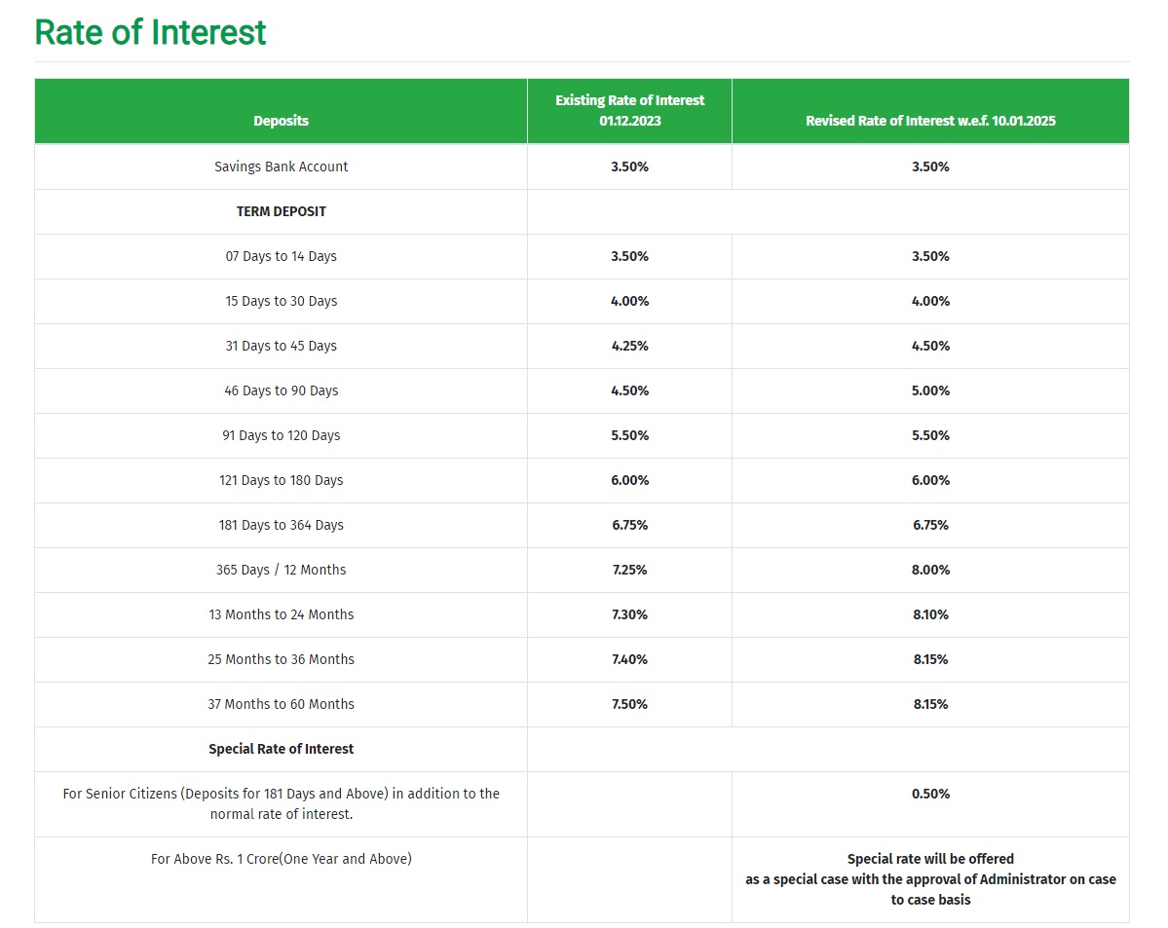Click the 0.50% senior citizens additional rate
Viewport: 1168px width, 928px height.
pyautogui.click(x=930, y=794)
